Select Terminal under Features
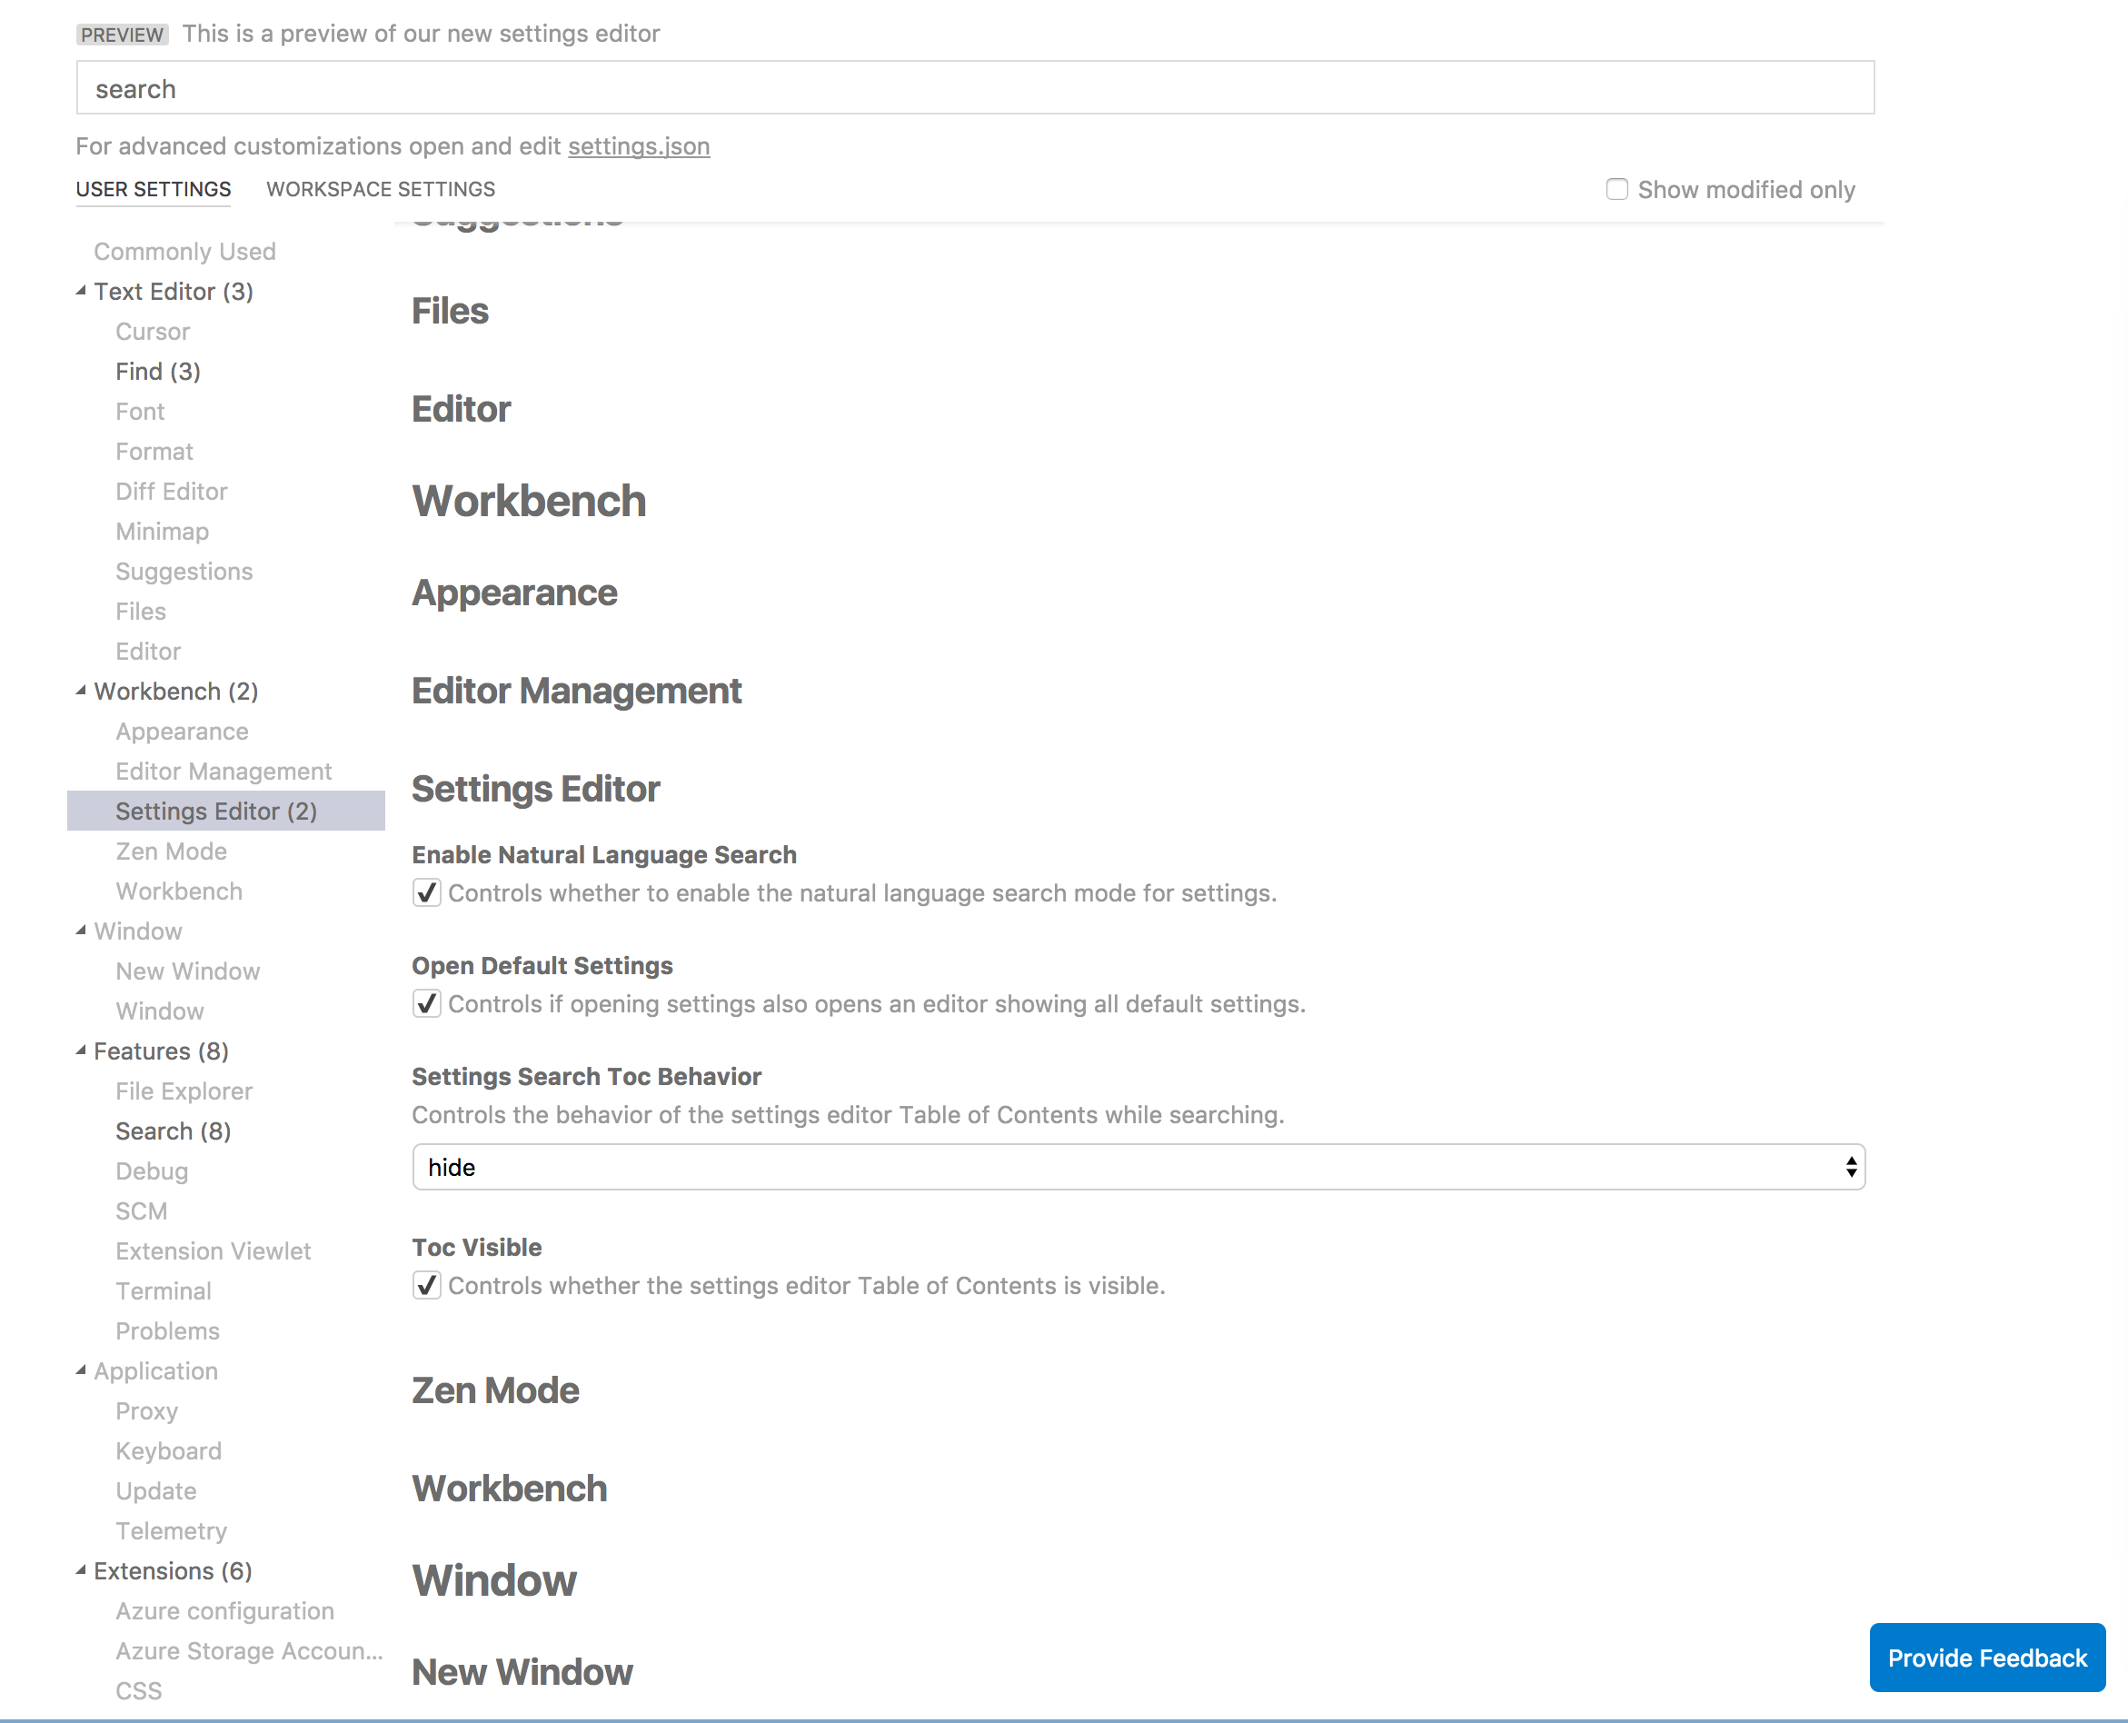This screenshot has height=1723, width=2128. pyautogui.click(x=164, y=1290)
